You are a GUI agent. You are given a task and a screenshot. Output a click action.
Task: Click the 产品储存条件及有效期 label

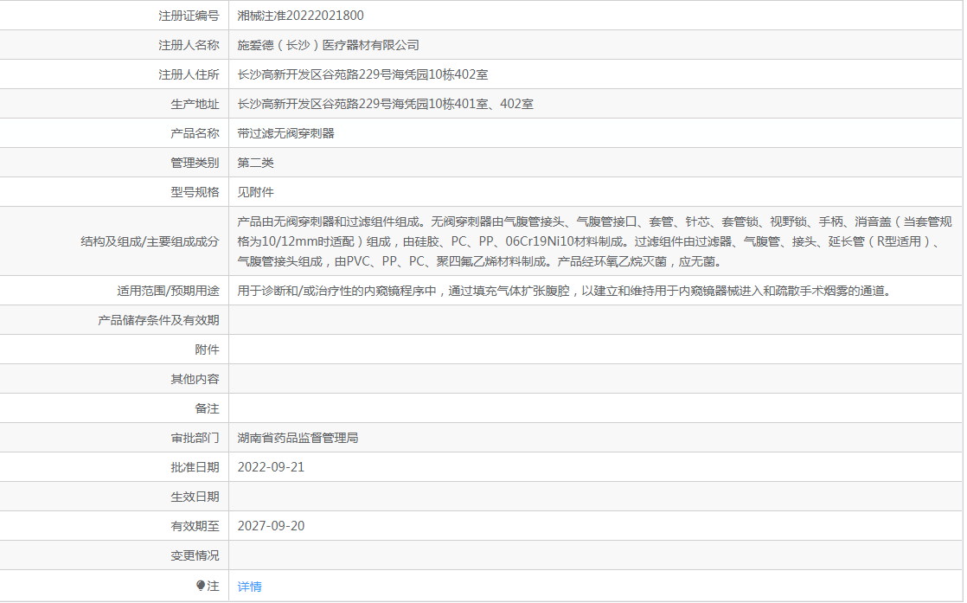158,320
